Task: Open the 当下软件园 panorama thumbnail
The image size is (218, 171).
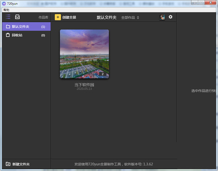Action: click(x=84, y=54)
